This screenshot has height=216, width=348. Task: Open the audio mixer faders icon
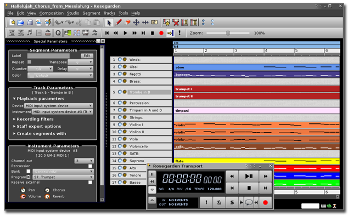pyautogui.click(x=95, y=33)
